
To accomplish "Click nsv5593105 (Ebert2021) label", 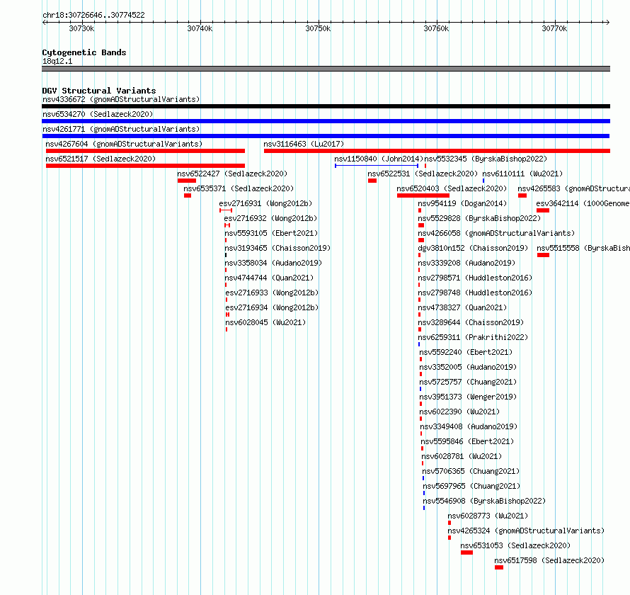I will [271, 233].
